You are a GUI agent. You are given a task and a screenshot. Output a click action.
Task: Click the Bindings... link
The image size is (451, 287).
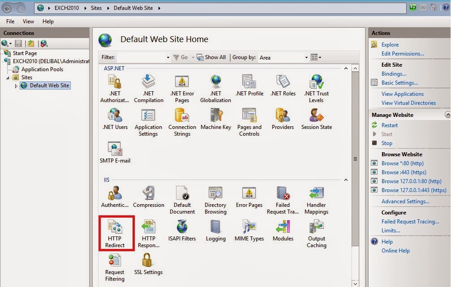(394, 74)
